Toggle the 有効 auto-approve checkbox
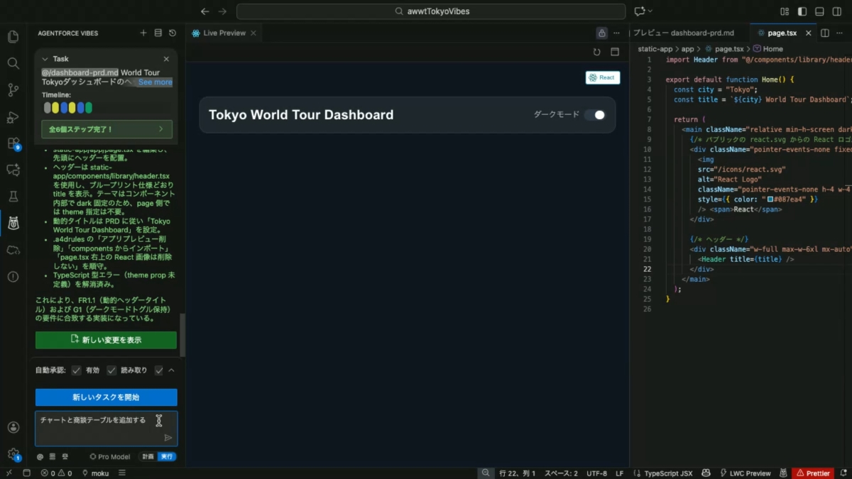 click(77, 370)
